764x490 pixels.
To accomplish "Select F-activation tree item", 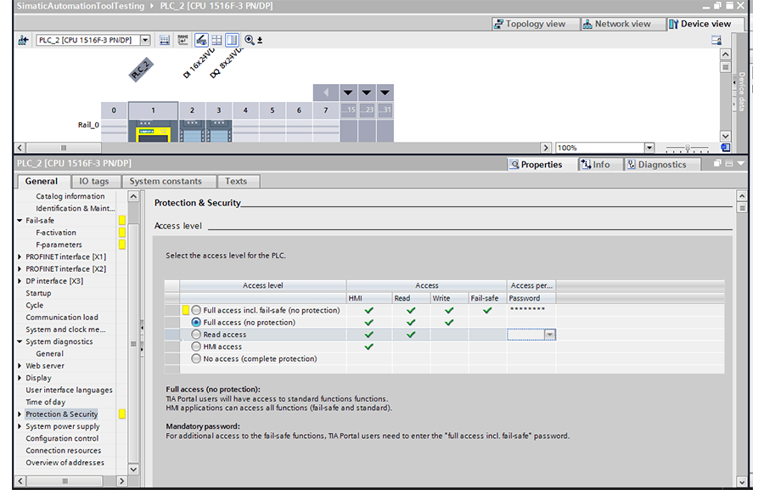I will coord(56,233).
